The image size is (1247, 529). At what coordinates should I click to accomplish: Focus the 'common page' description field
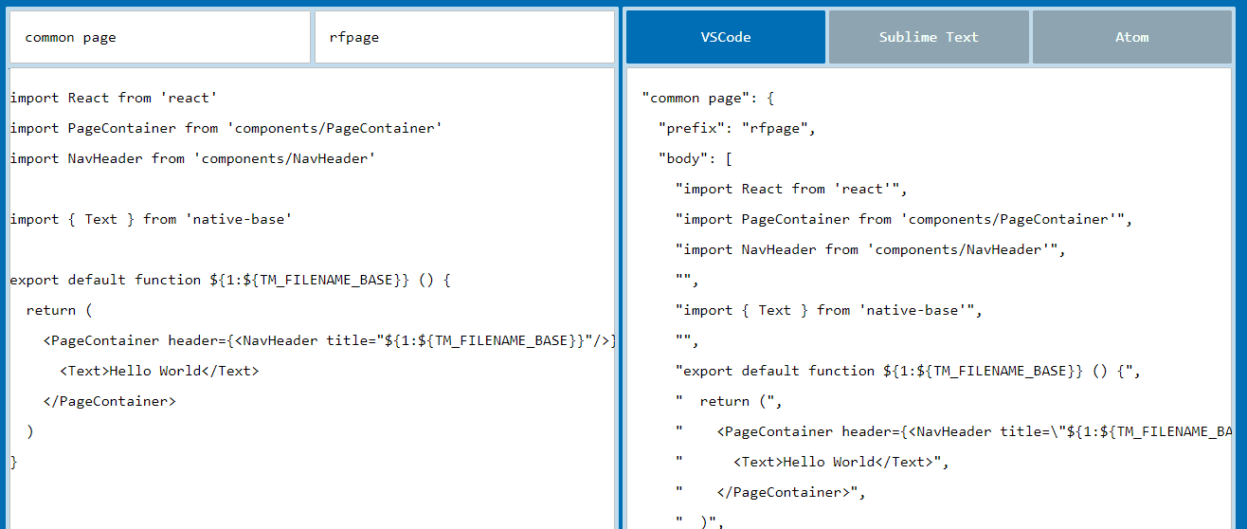click(160, 37)
